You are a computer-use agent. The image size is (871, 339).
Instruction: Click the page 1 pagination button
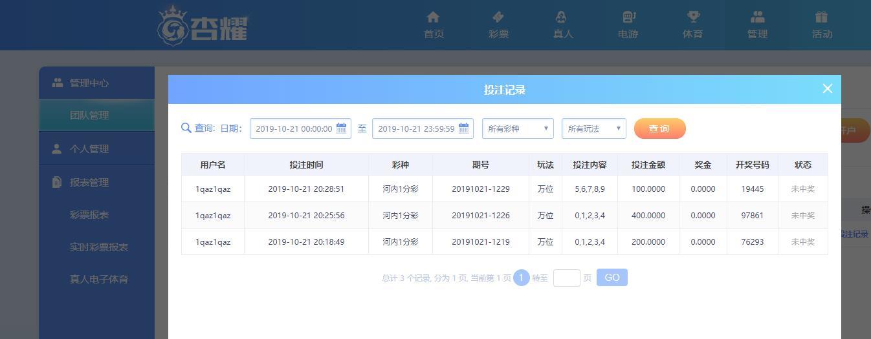(521, 278)
